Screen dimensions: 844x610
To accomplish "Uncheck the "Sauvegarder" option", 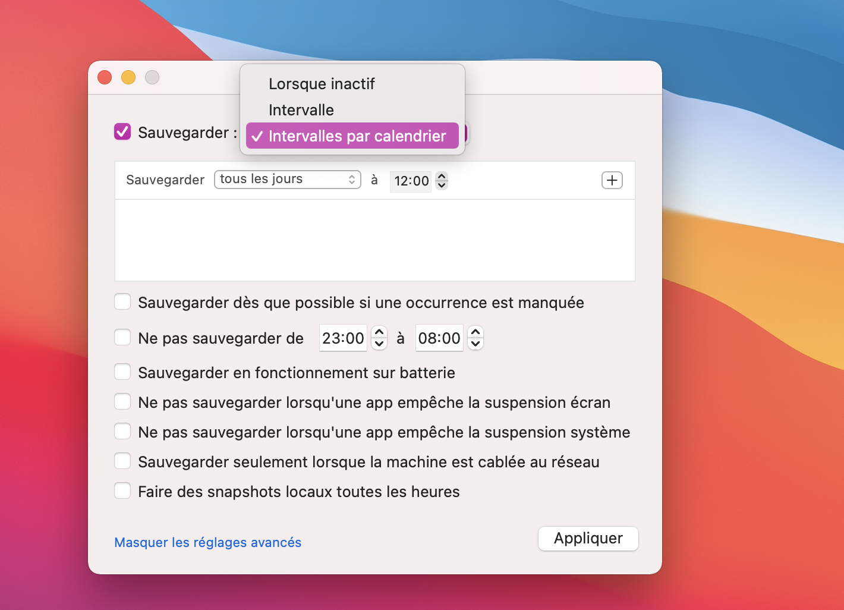I will pos(122,132).
